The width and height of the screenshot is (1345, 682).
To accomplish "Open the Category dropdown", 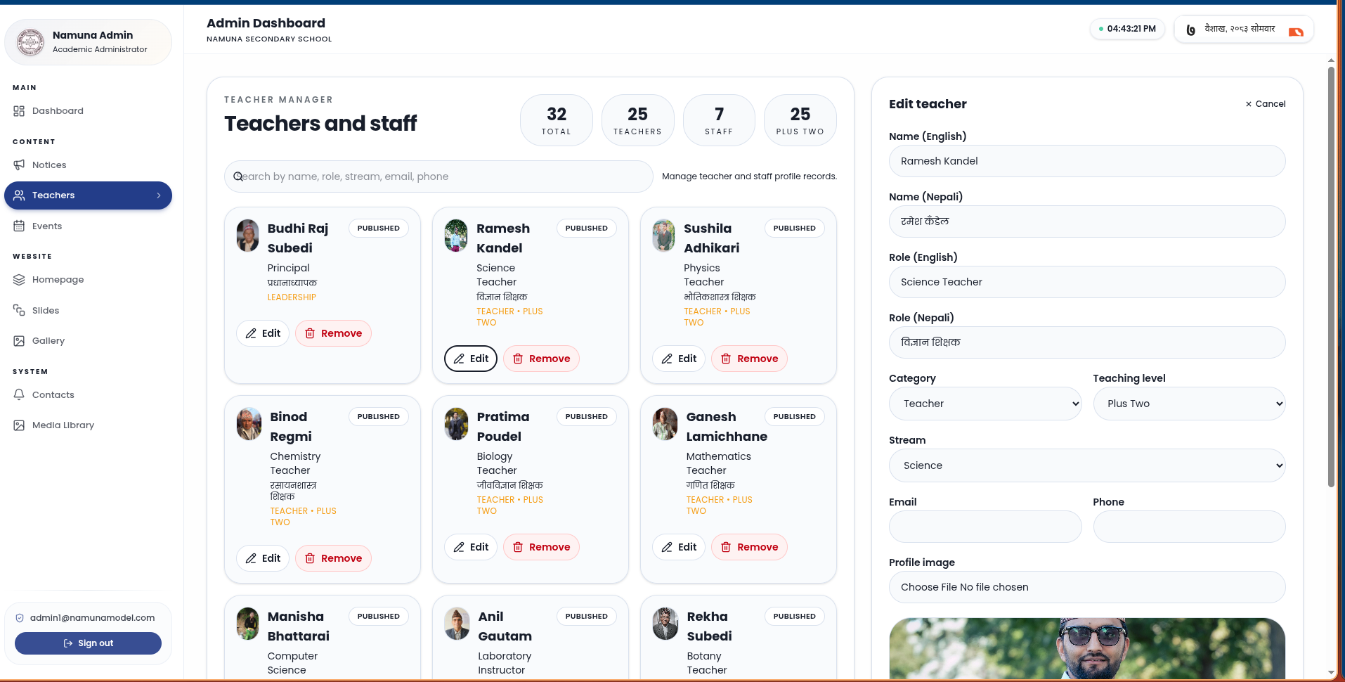I will [985, 404].
